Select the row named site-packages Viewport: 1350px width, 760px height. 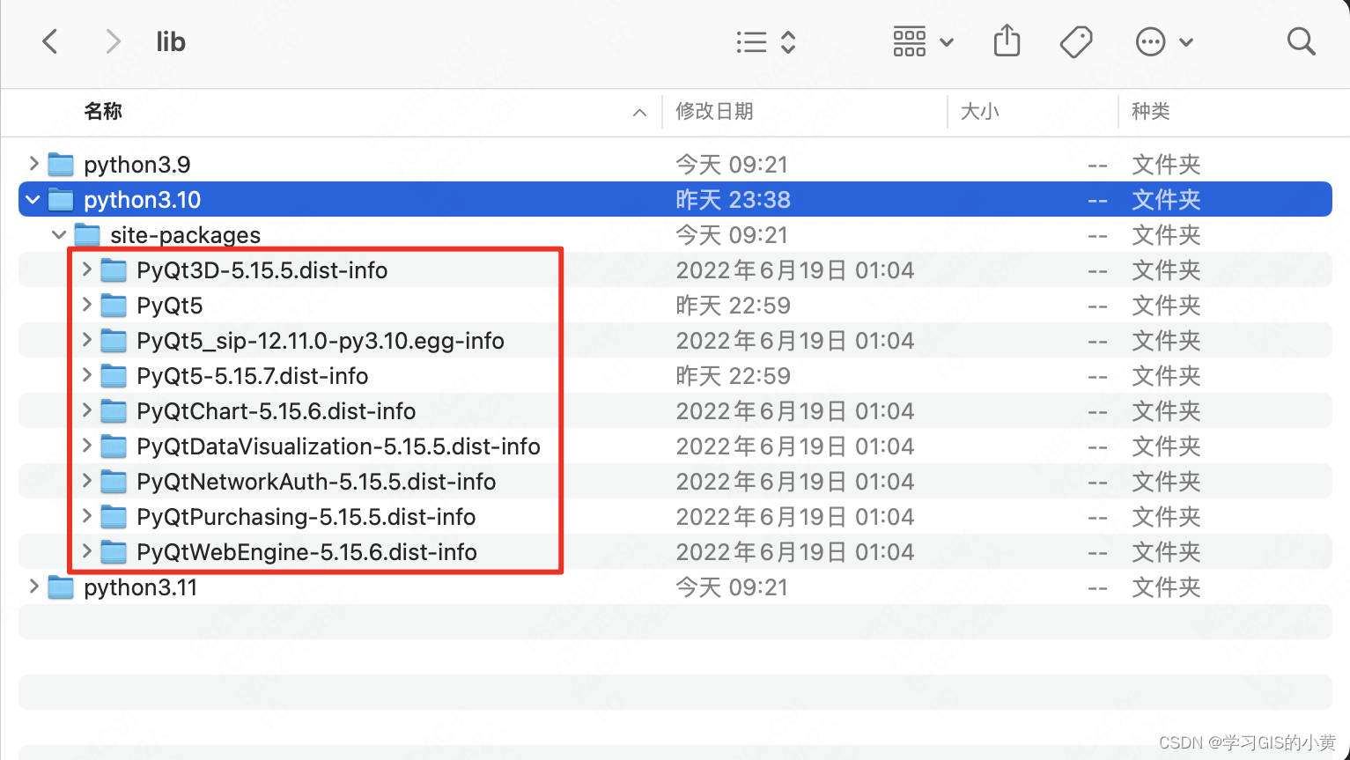click(x=675, y=235)
